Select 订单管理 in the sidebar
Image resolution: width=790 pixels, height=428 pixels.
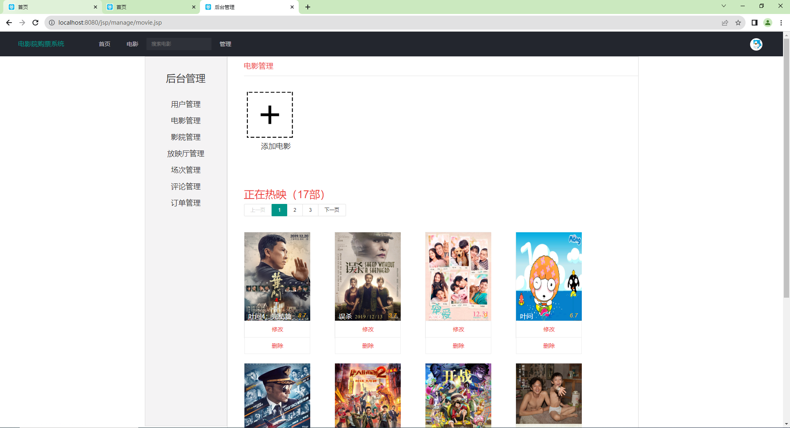point(186,202)
